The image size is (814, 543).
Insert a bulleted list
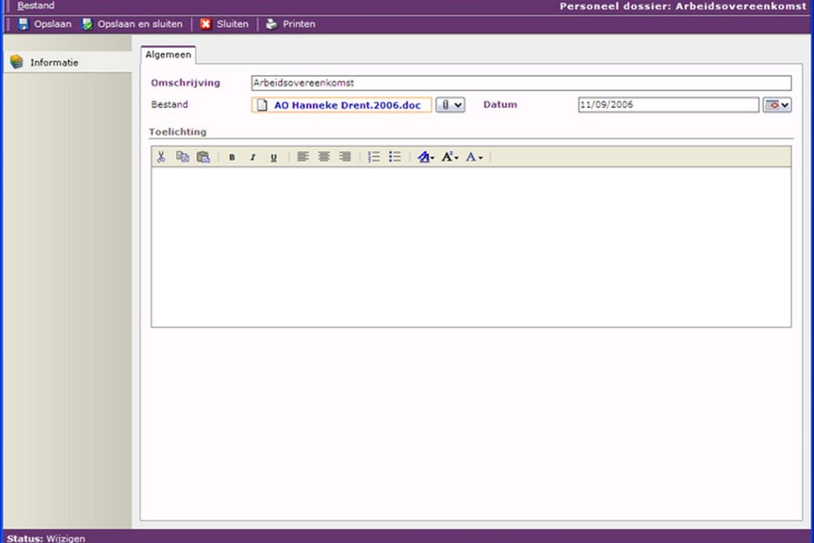(x=395, y=157)
